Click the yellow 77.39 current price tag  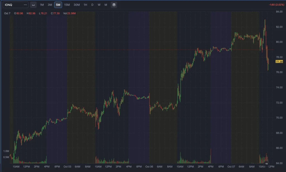(279, 61)
